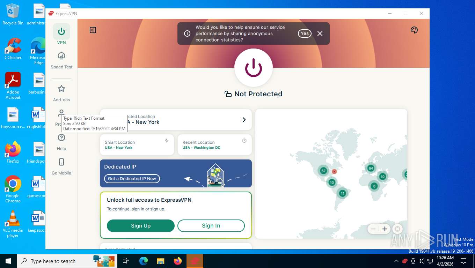Viewport: 475px width, 268px height.
Task: Click the Smart Location lightning icon
Action: [167, 141]
